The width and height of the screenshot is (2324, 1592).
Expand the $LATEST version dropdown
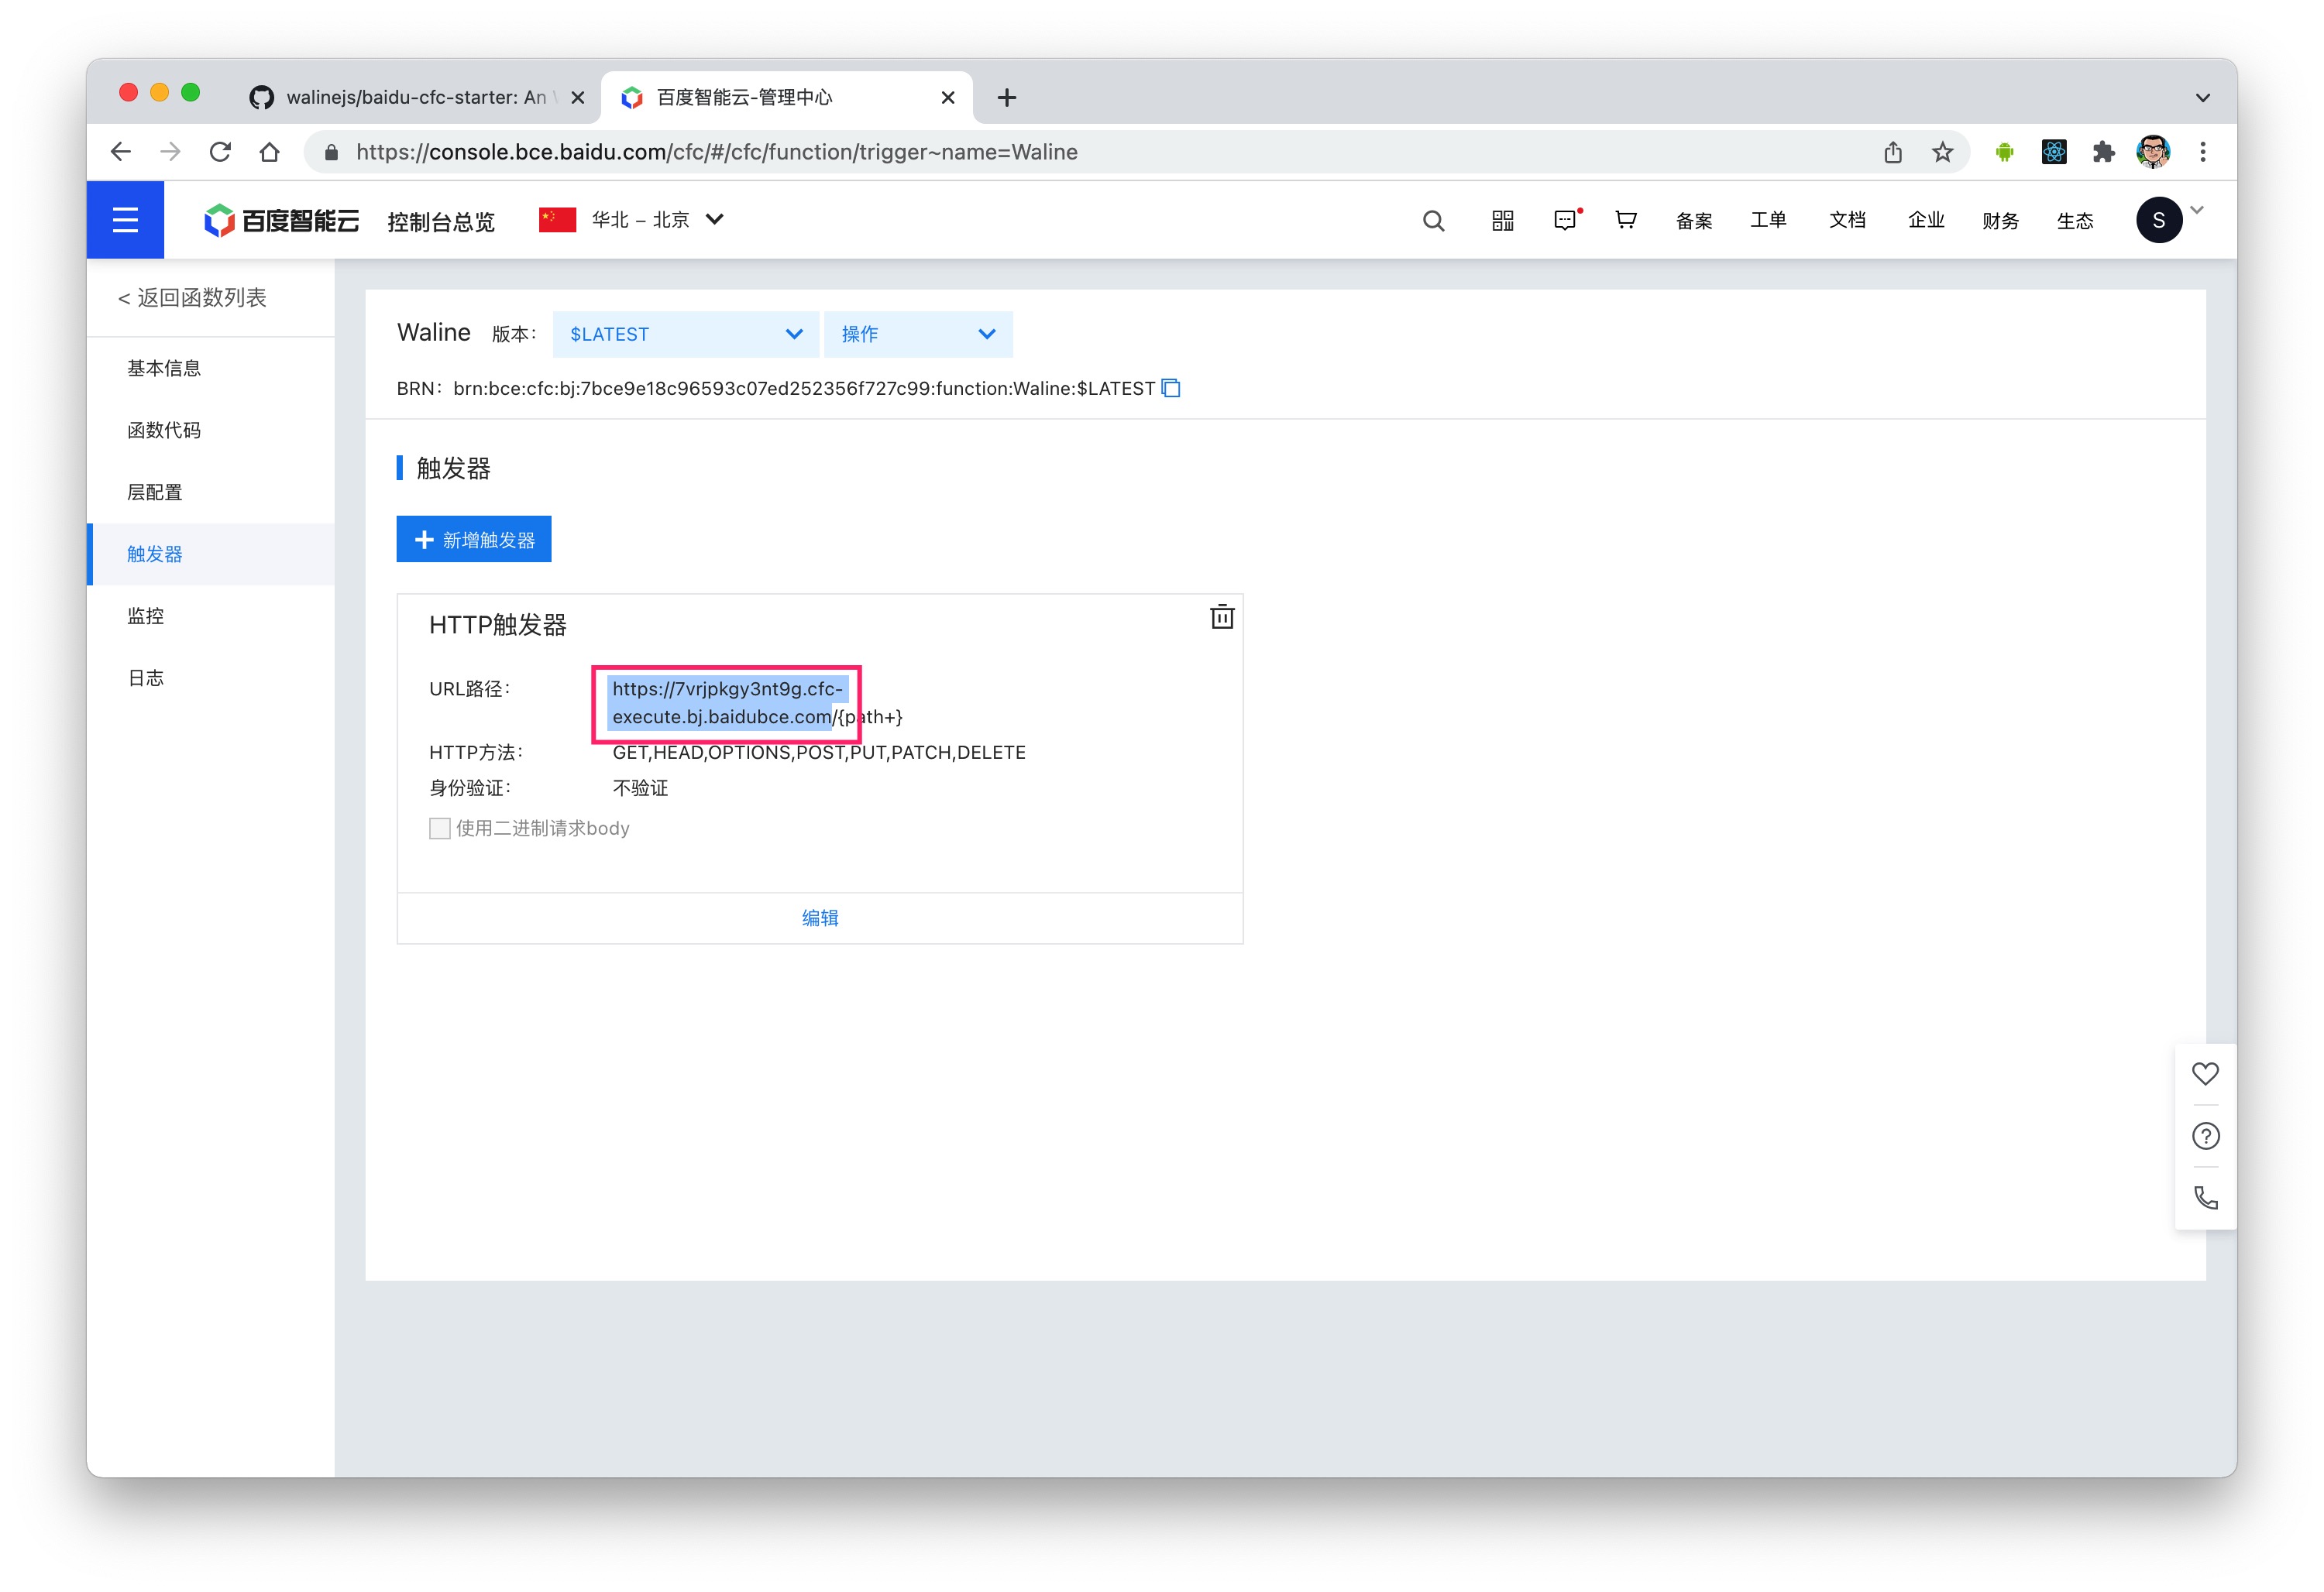pyautogui.click(x=685, y=334)
